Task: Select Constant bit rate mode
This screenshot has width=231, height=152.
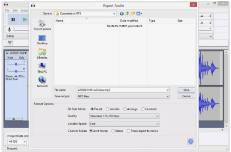Action: click(143, 109)
